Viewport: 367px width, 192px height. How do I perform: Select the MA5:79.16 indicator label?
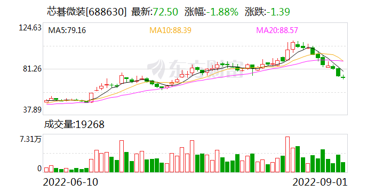coord(67,30)
